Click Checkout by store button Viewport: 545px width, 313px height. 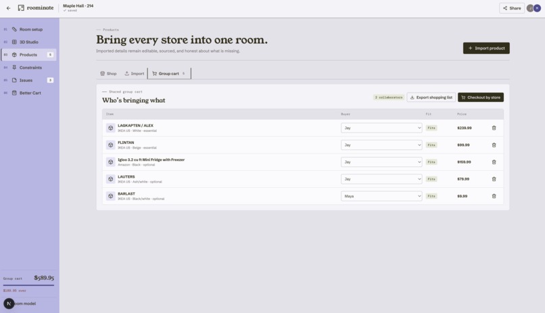(x=481, y=97)
